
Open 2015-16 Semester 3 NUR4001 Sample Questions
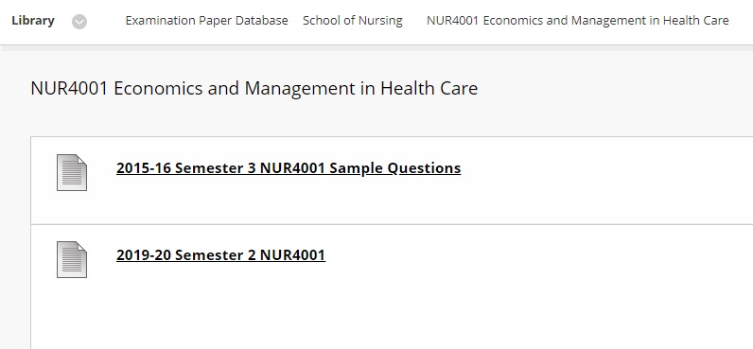(289, 168)
